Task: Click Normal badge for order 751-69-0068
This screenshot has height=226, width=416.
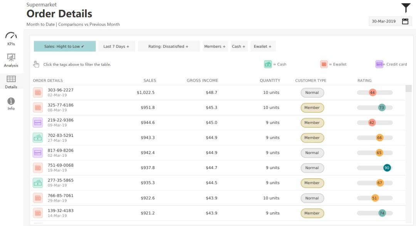Action: pyautogui.click(x=312, y=168)
